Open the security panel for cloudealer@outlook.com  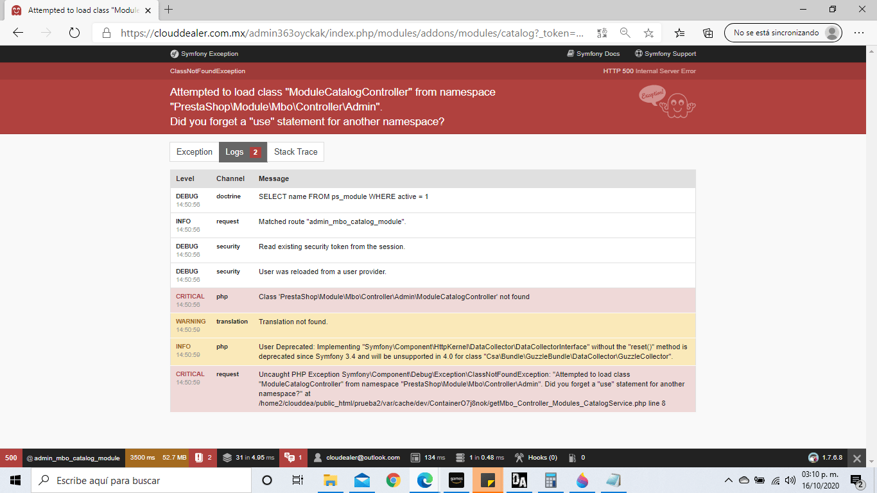click(x=356, y=458)
